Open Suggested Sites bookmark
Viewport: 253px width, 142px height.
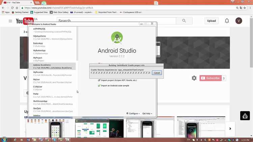(x=39, y=12)
